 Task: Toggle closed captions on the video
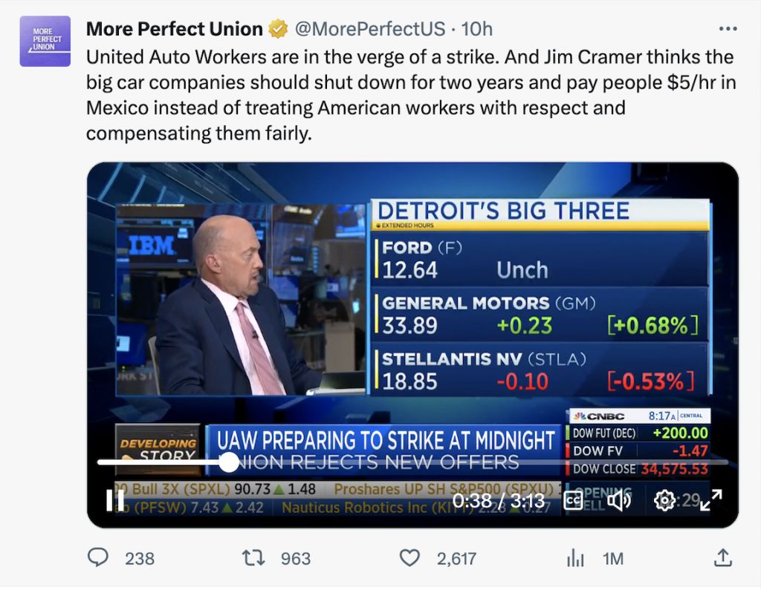click(x=573, y=500)
